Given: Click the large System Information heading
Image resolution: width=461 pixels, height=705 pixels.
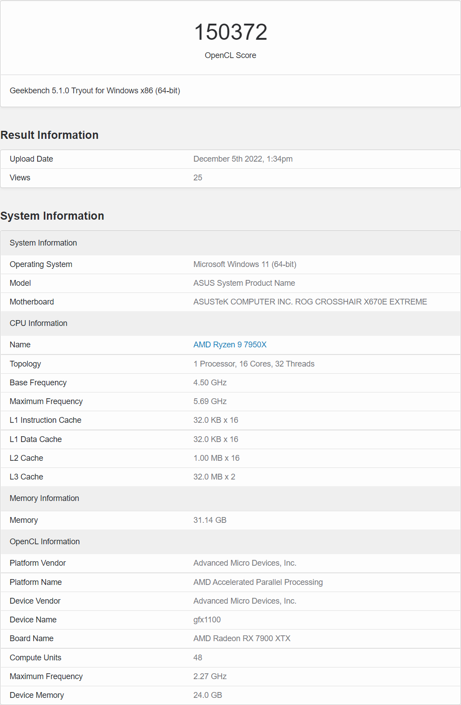Looking at the screenshot, I should (52, 216).
